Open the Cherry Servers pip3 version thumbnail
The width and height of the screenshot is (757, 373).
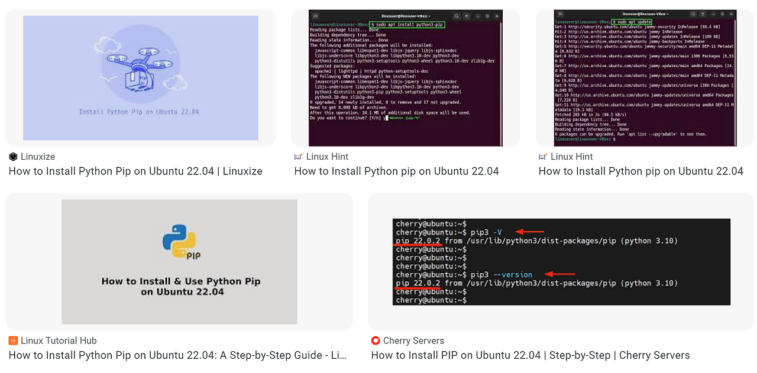coord(561,262)
